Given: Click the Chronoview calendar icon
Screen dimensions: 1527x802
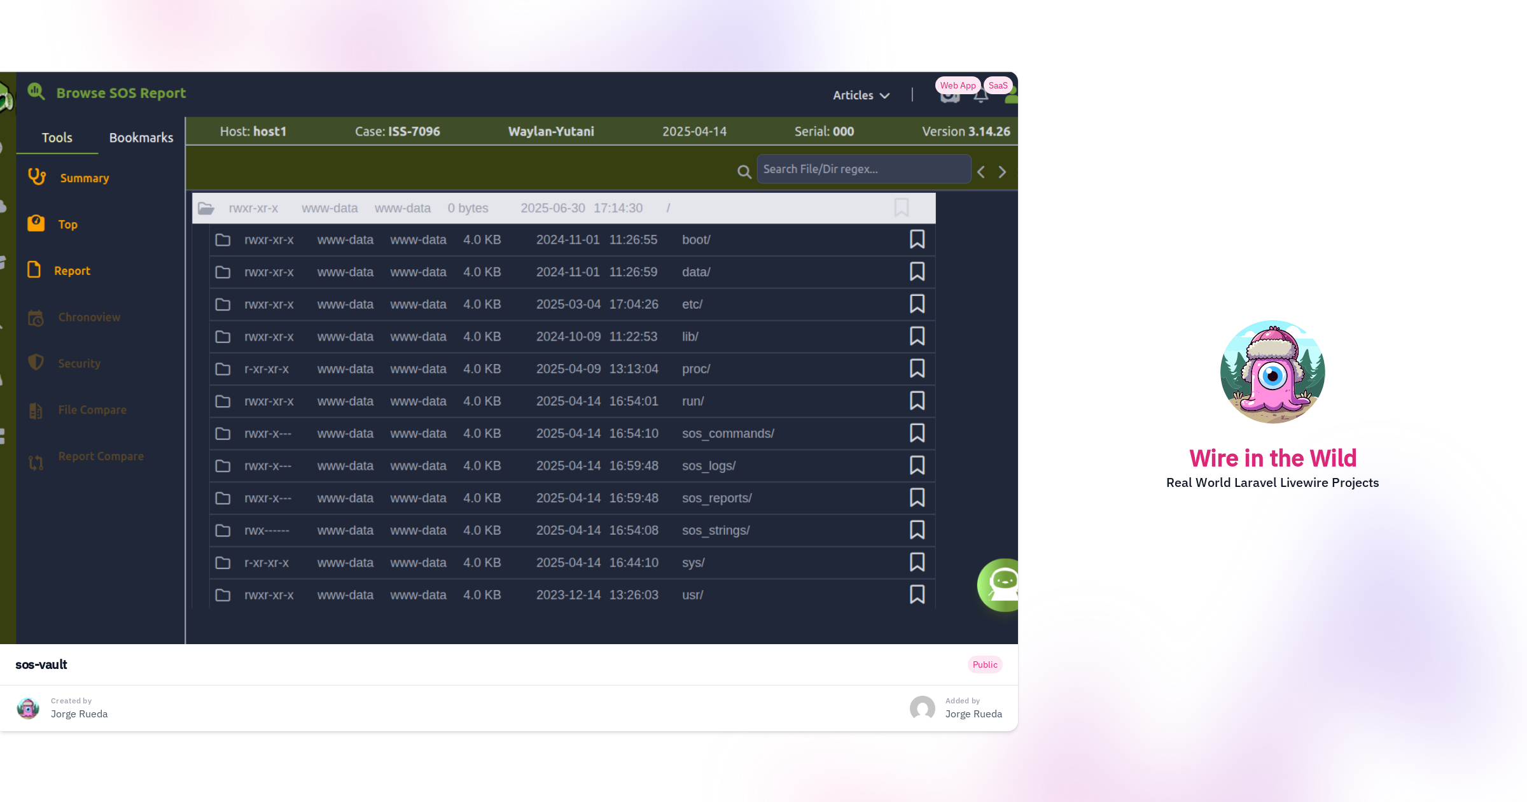Looking at the screenshot, I should pyautogui.click(x=36, y=317).
